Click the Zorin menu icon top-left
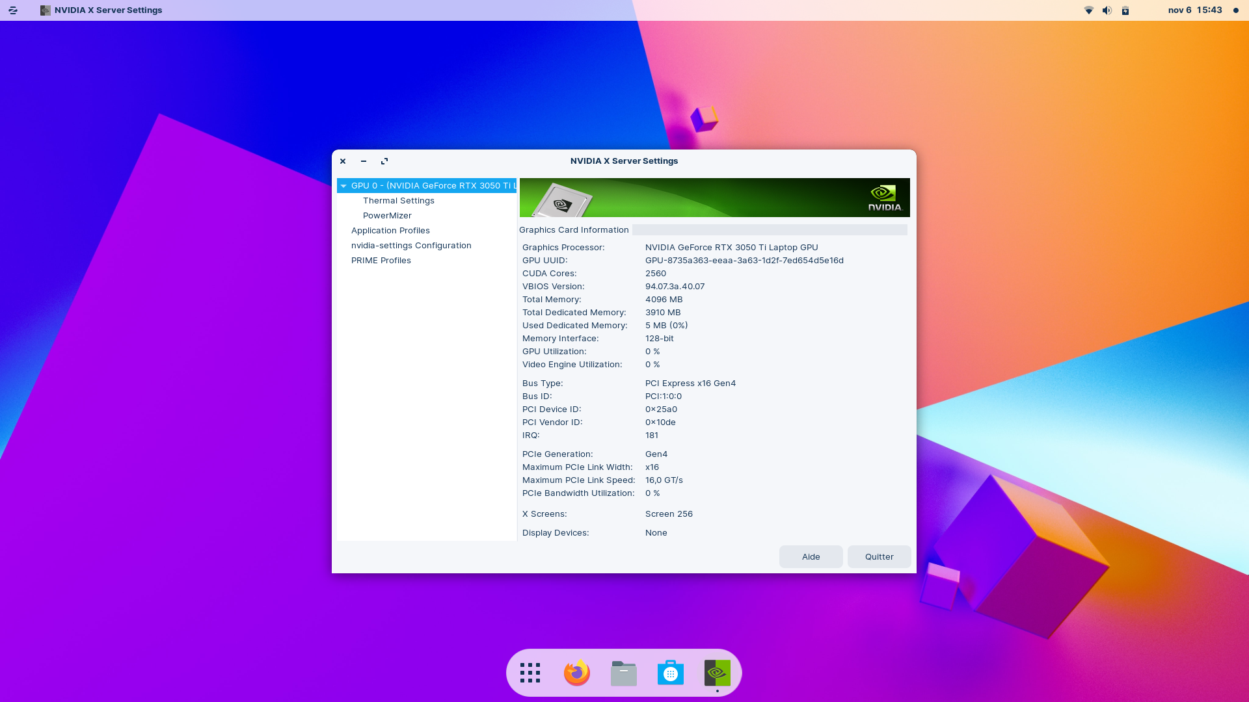 tap(13, 10)
